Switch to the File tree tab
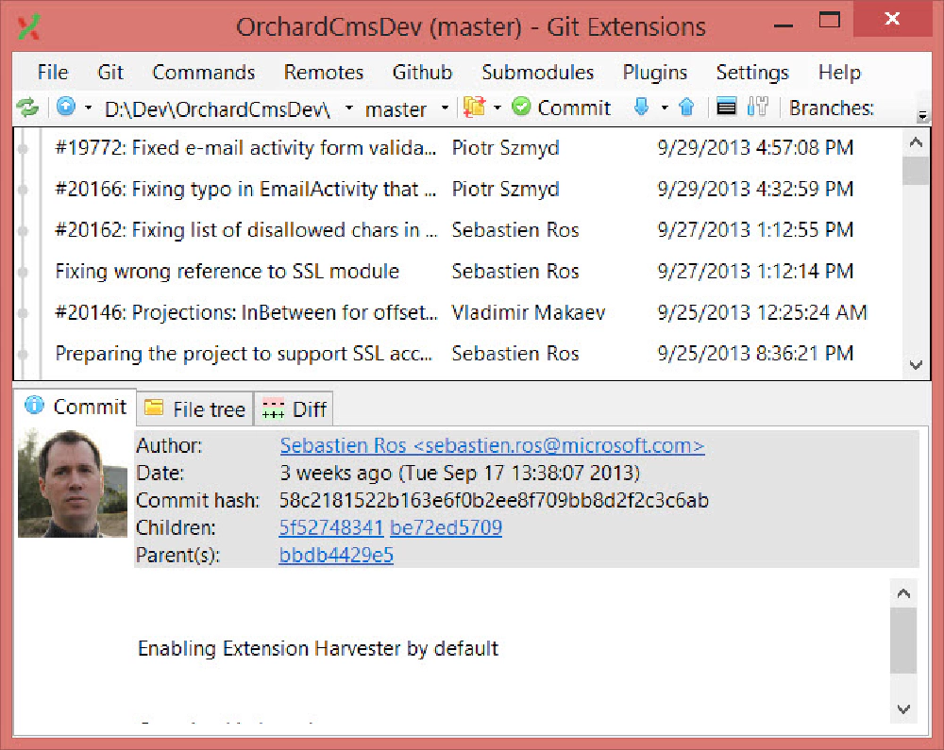 195,409
